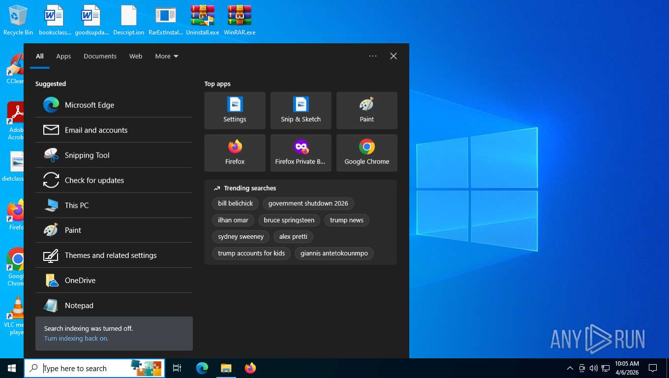Open the Firefox Private Browsing tile
Screen dimensions: 669x378
tap(301, 153)
